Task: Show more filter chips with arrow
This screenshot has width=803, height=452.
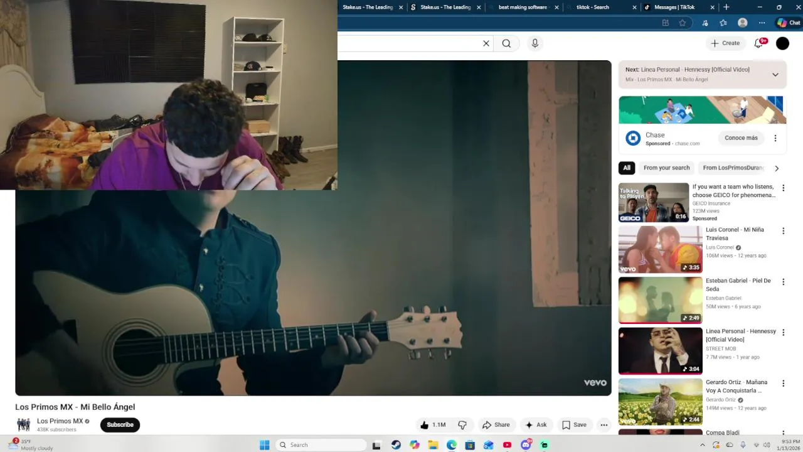Action: click(x=777, y=168)
